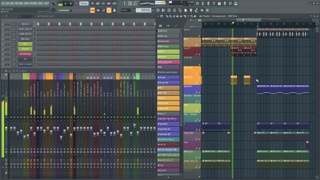Screen dimensions: 320x180
Task: Open the Browser view icon
Action: pyautogui.click(x=180, y=10)
